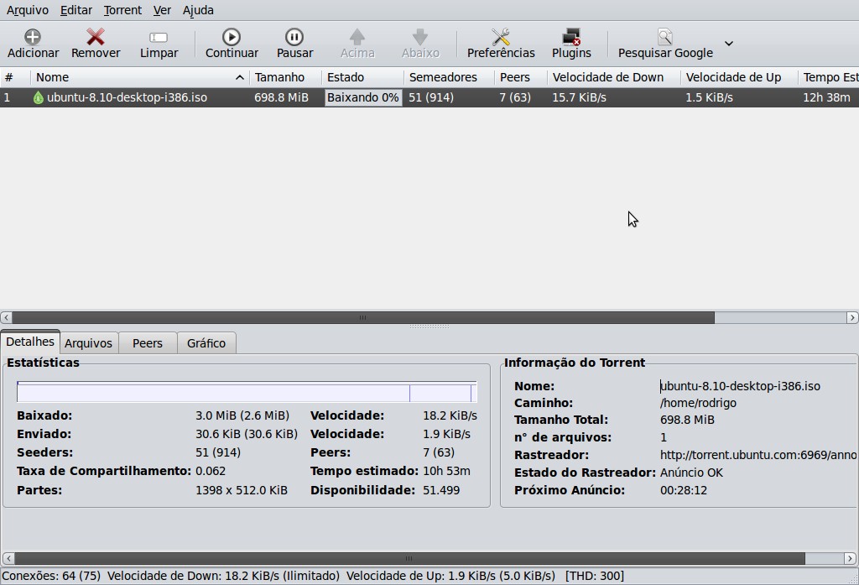The width and height of the screenshot is (859, 585).
Task: Click the Nome field in Informação do Torrent
Action: (x=740, y=386)
